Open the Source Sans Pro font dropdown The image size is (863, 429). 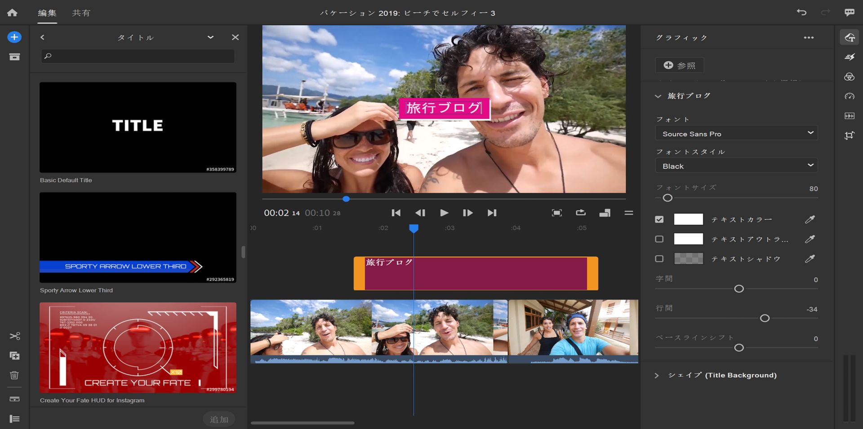pyautogui.click(x=736, y=133)
